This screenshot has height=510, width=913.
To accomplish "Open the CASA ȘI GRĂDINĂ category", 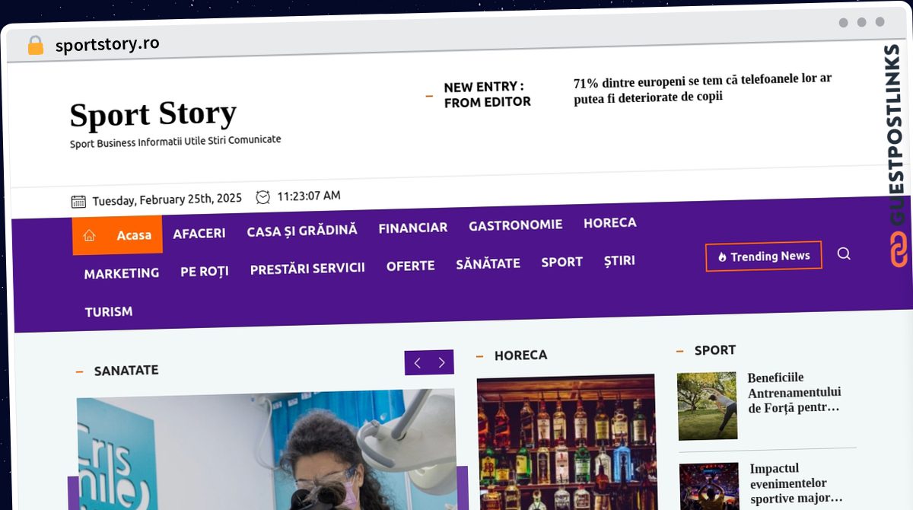I will 302,231.
